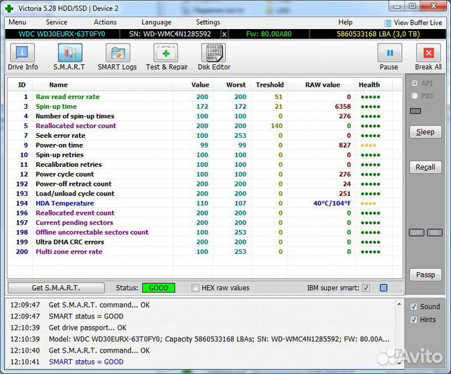Click Power-on time yellow health dots
Image resolution: width=451 pixels, height=374 pixels.
368,145
